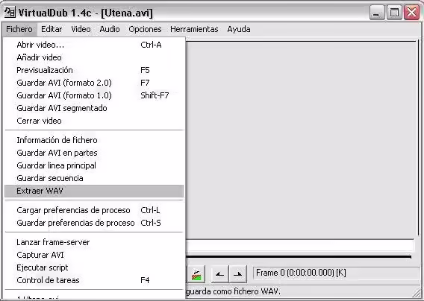Open the Editar menu
The image size is (424, 301).
click(x=52, y=29)
